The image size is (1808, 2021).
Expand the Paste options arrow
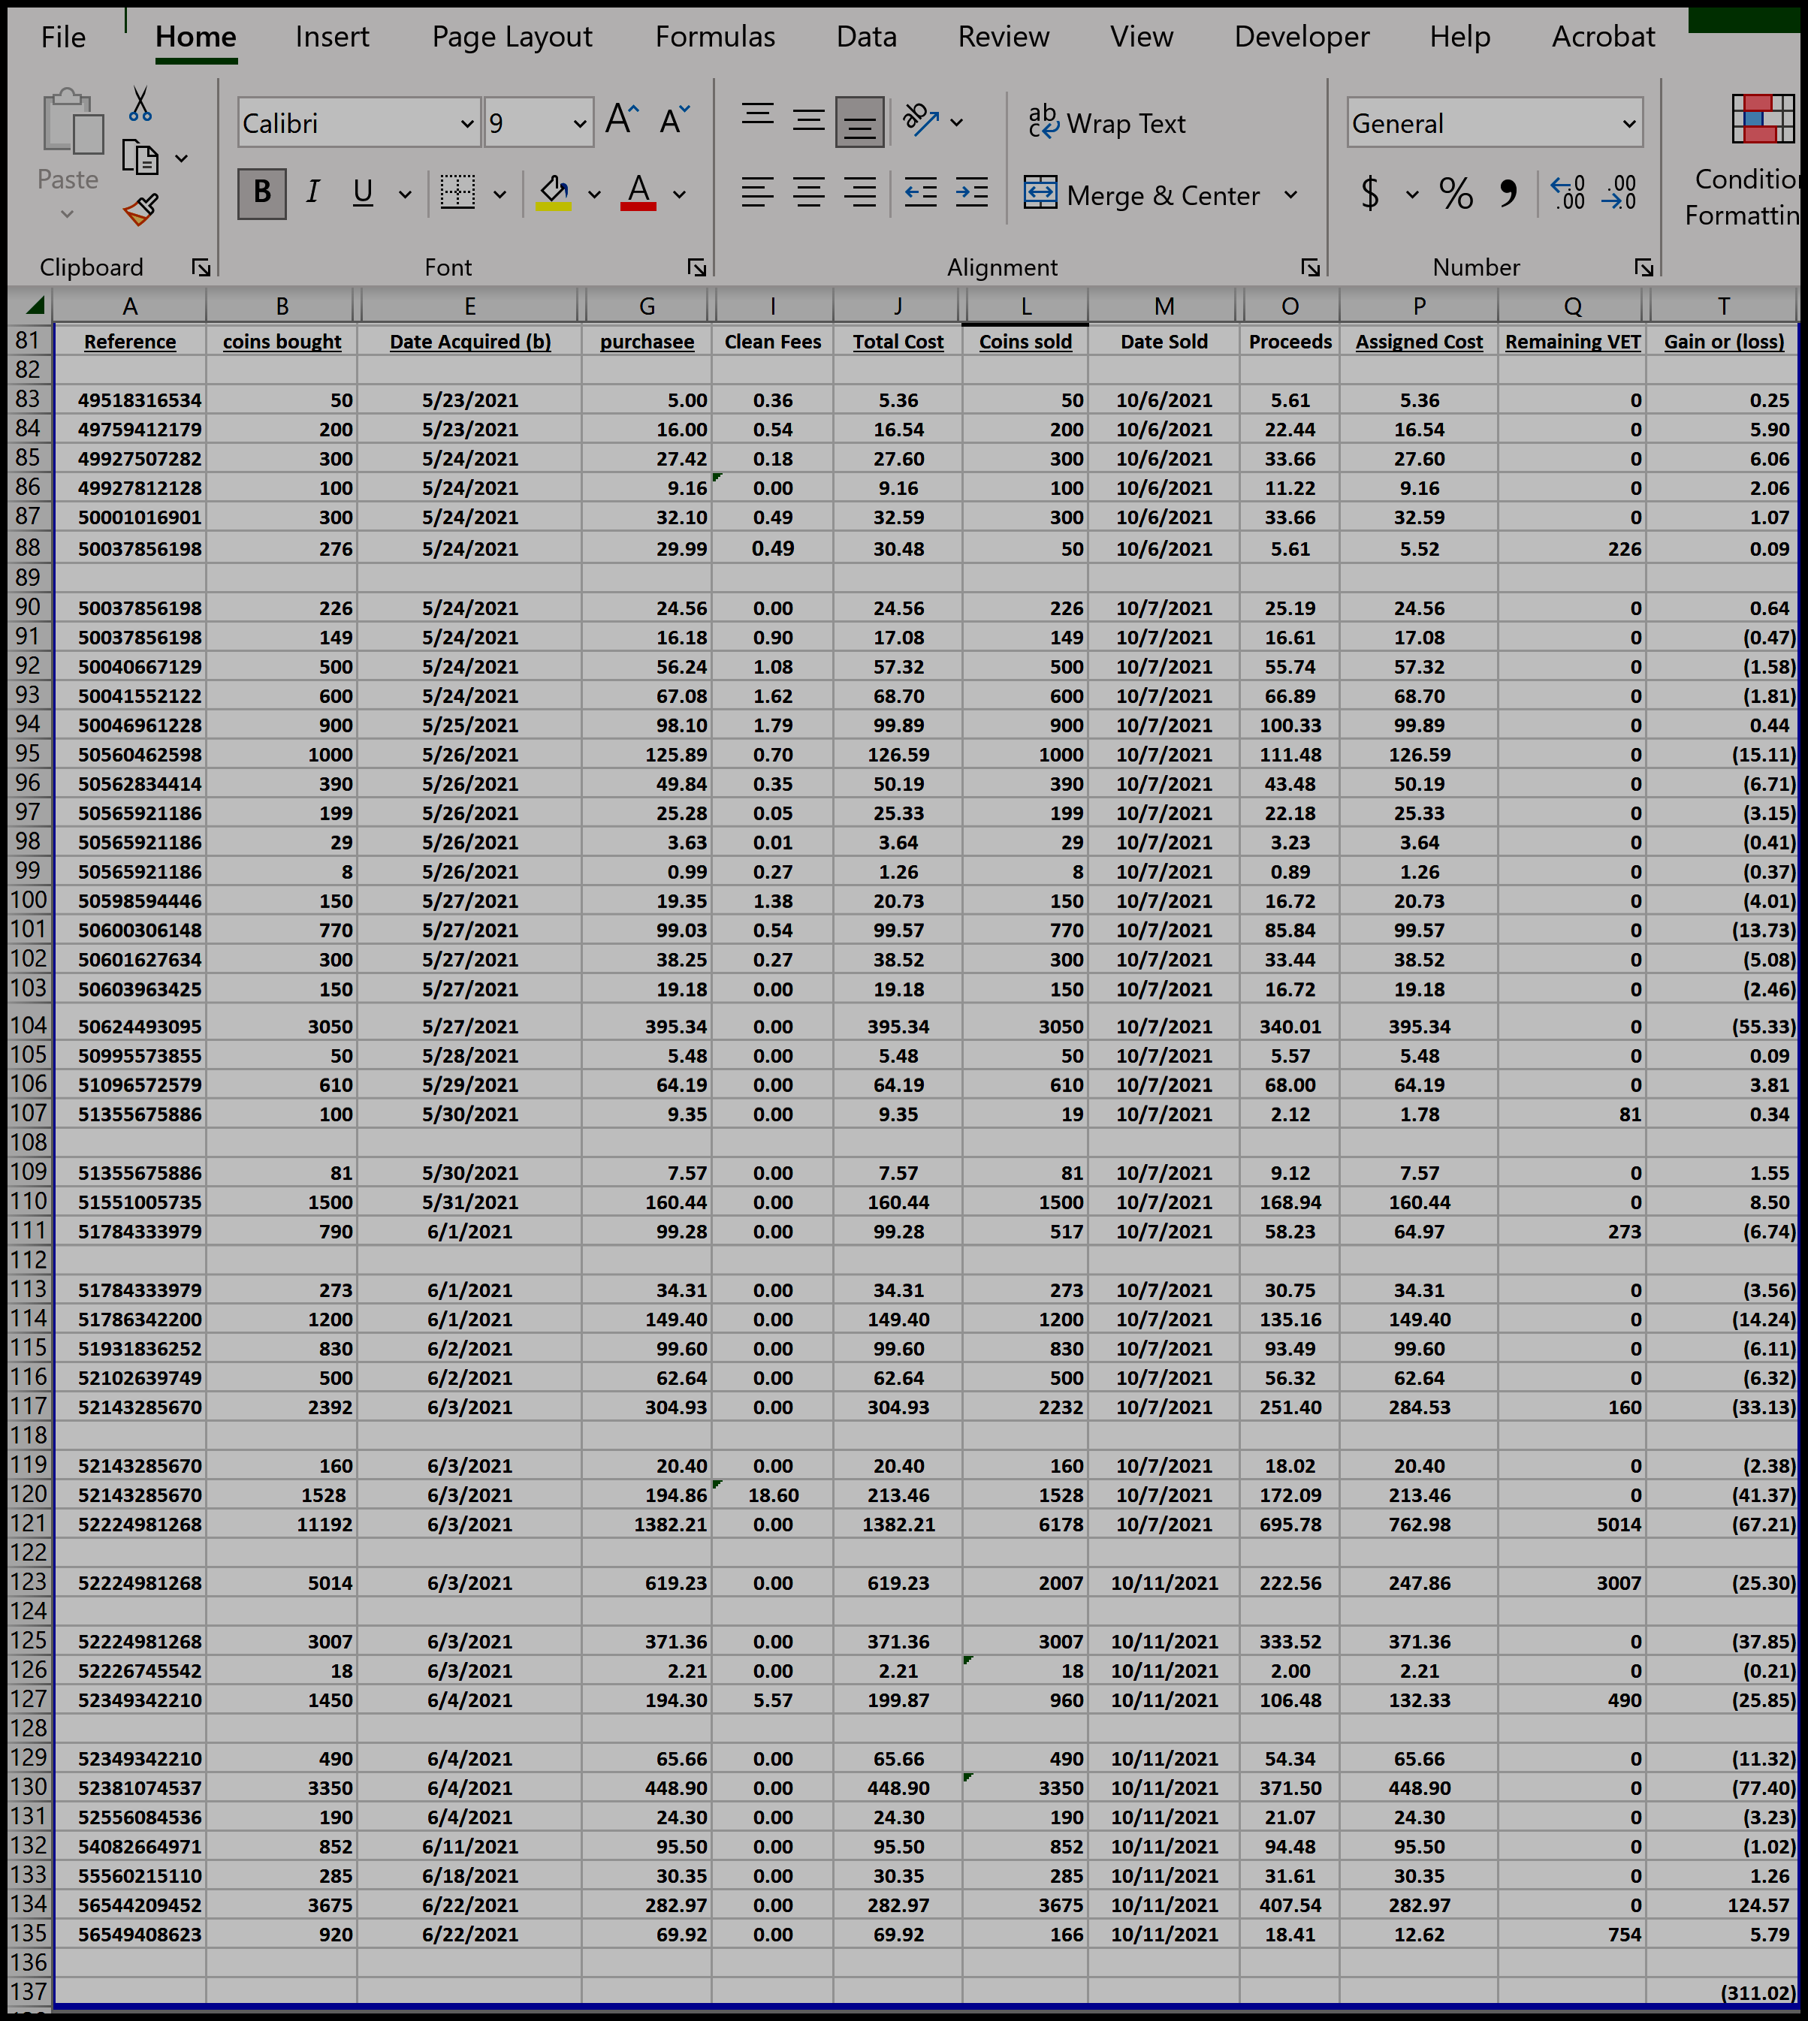68,213
